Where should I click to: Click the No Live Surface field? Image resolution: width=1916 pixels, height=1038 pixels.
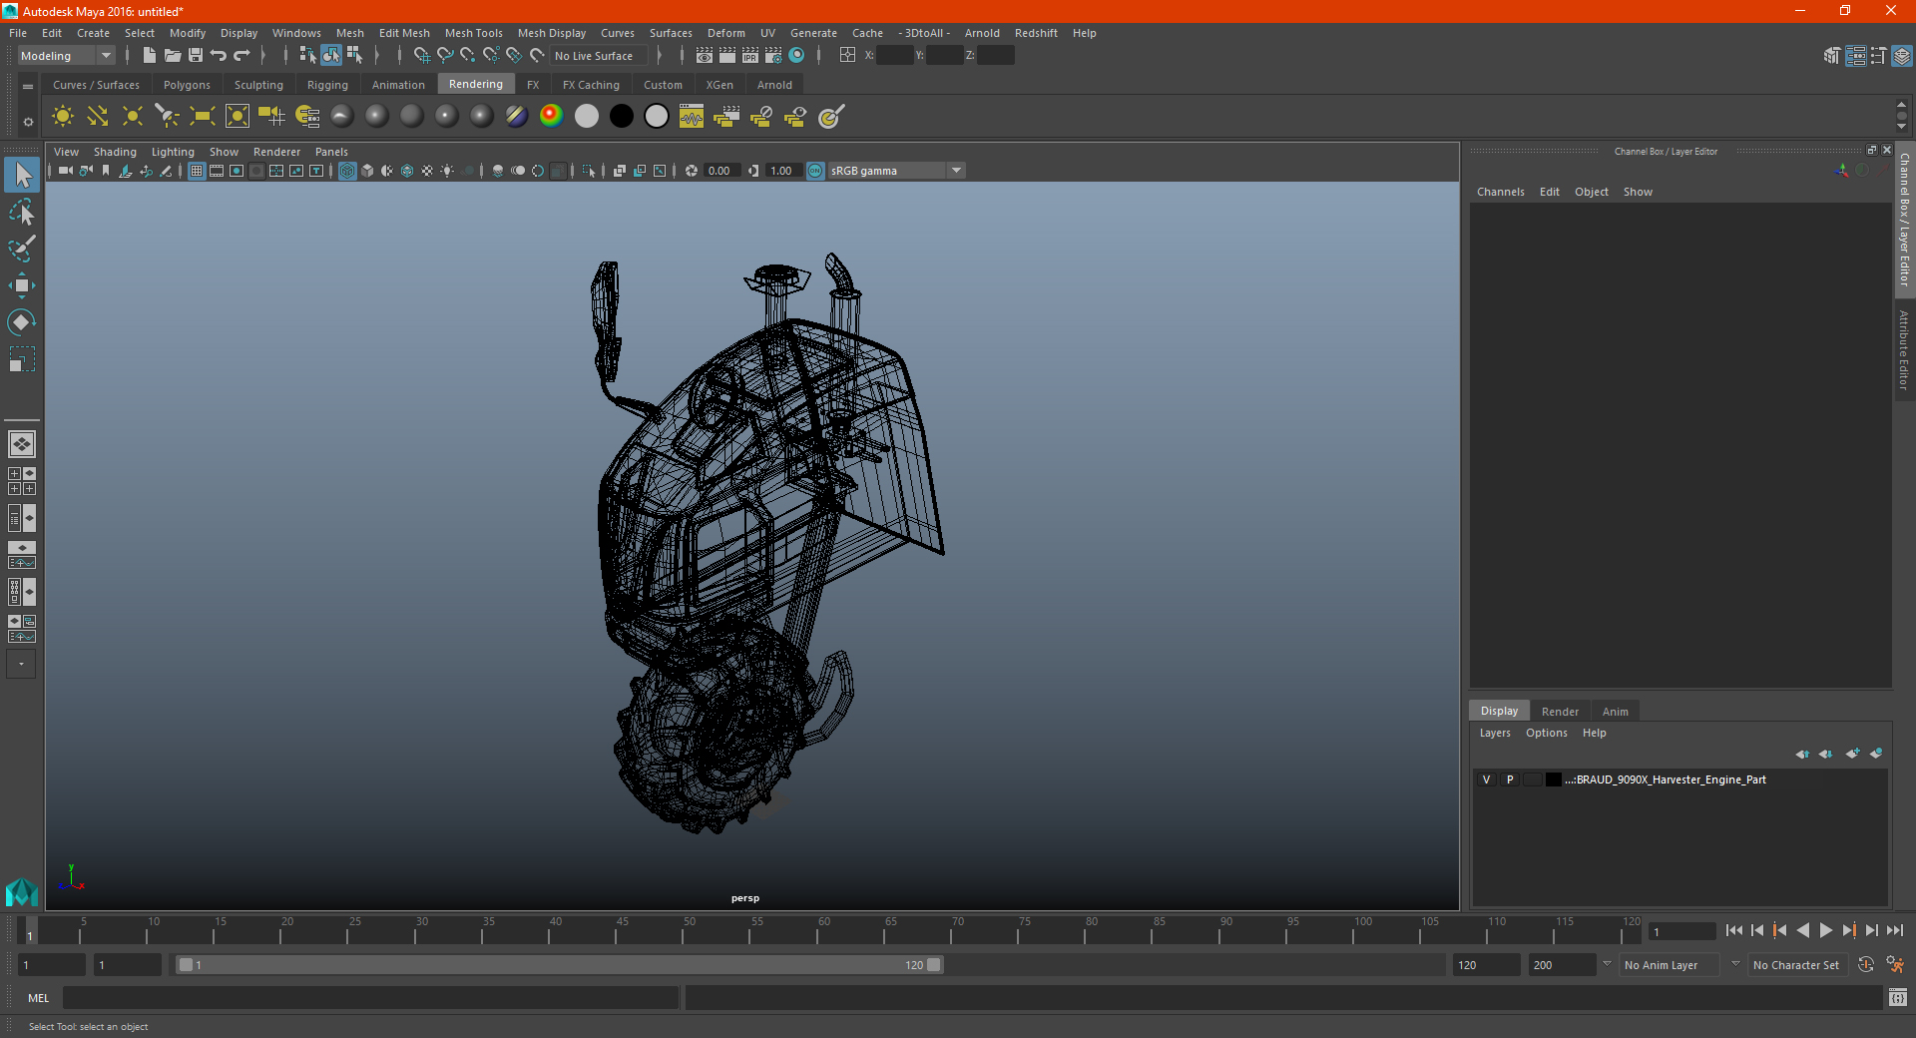(x=598, y=56)
